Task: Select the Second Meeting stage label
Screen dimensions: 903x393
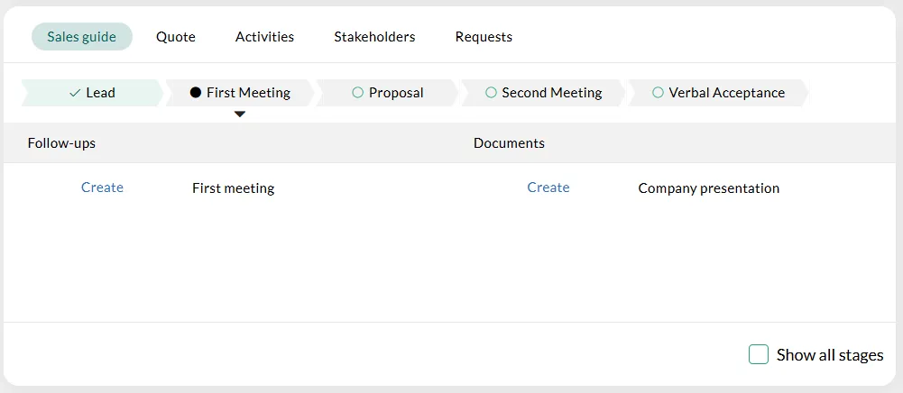Action: [x=551, y=93]
